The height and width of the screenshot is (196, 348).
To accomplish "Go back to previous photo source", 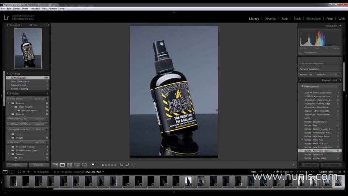I will (24, 172).
